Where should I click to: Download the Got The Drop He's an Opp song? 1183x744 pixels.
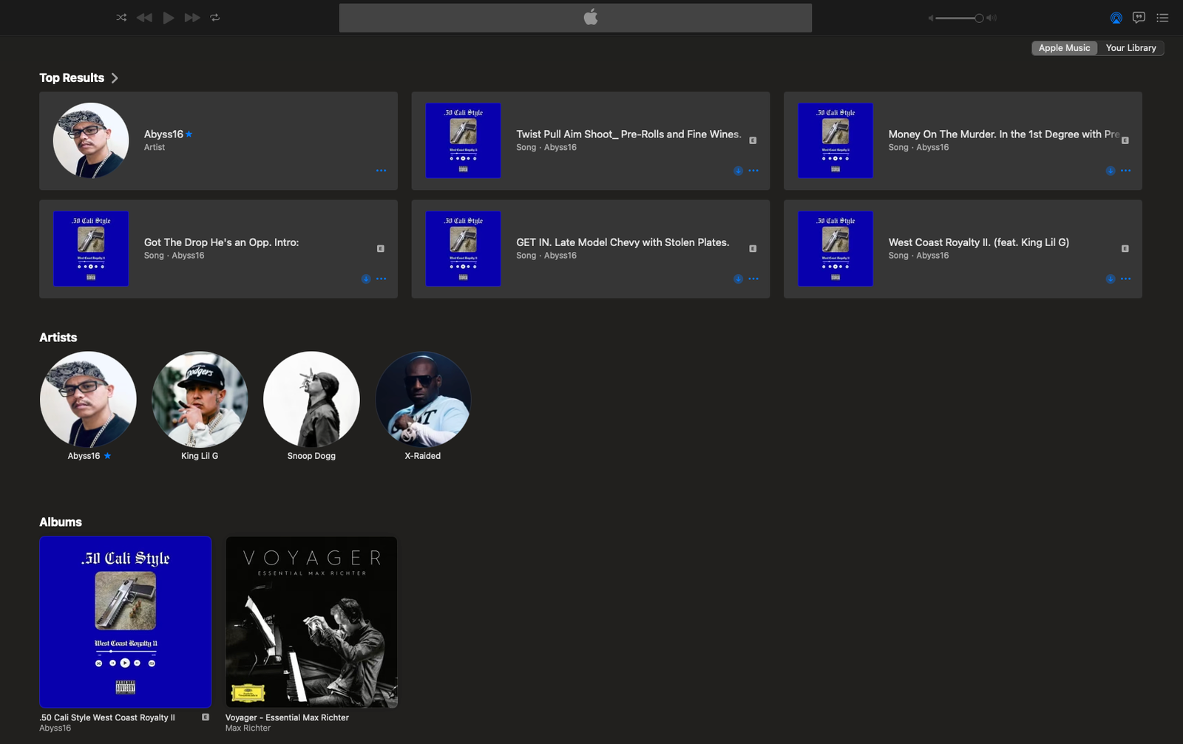[x=366, y=279]
